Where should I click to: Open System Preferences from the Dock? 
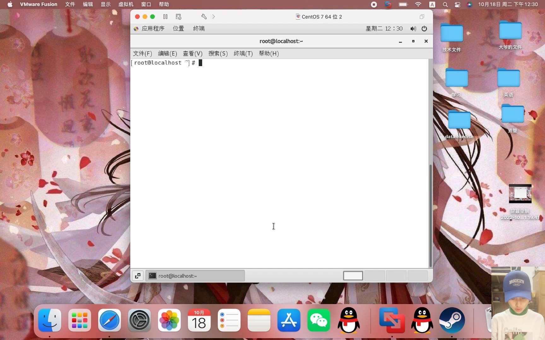tap(139, 320)
